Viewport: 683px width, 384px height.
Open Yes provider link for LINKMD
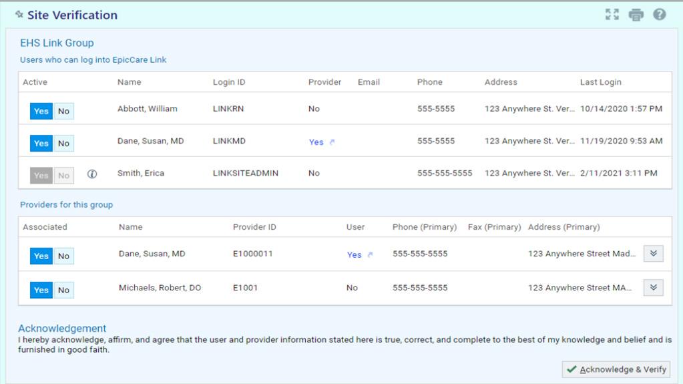coord(316,142)
